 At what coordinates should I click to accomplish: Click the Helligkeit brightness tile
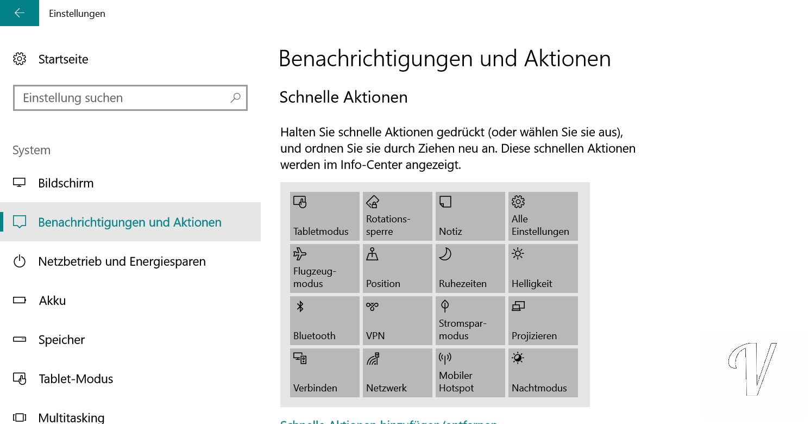point(543,268)
